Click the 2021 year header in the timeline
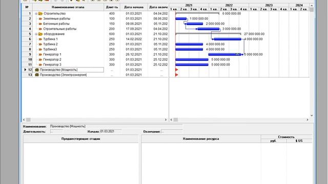 [x=189, y=5]
